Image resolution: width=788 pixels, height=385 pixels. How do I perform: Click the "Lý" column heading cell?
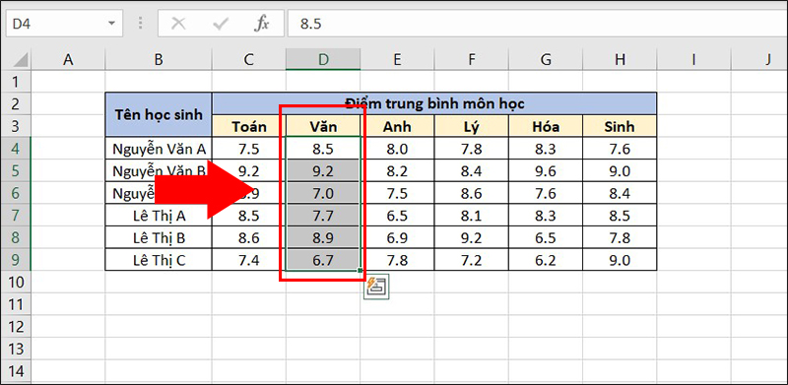pyautogui.click(x=472, y=126)
